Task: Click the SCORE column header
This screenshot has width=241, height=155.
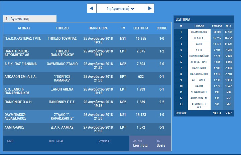Action: click(x=162, y=28)
